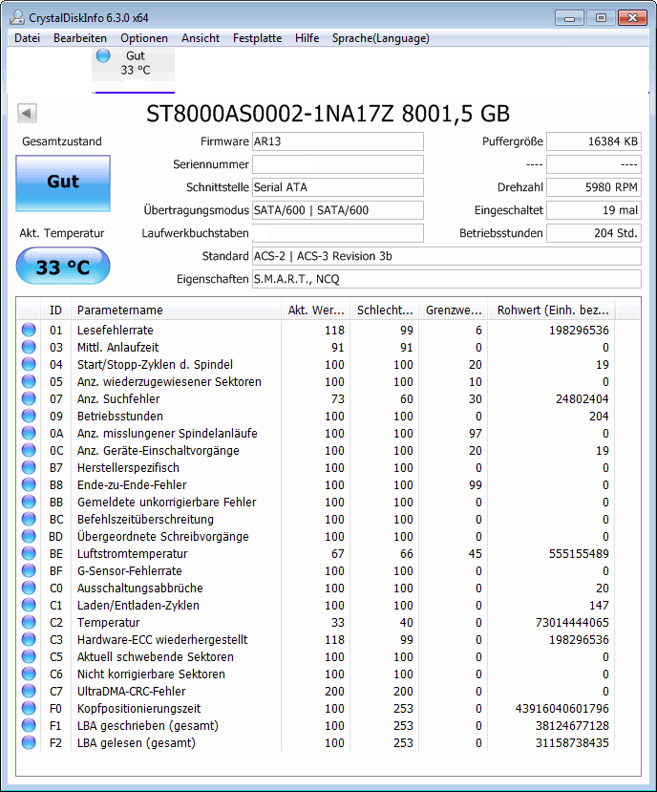
Task: Click the Drehzahl value 5980 RPM
Action: pyautogui.click(x=594, y=187)
